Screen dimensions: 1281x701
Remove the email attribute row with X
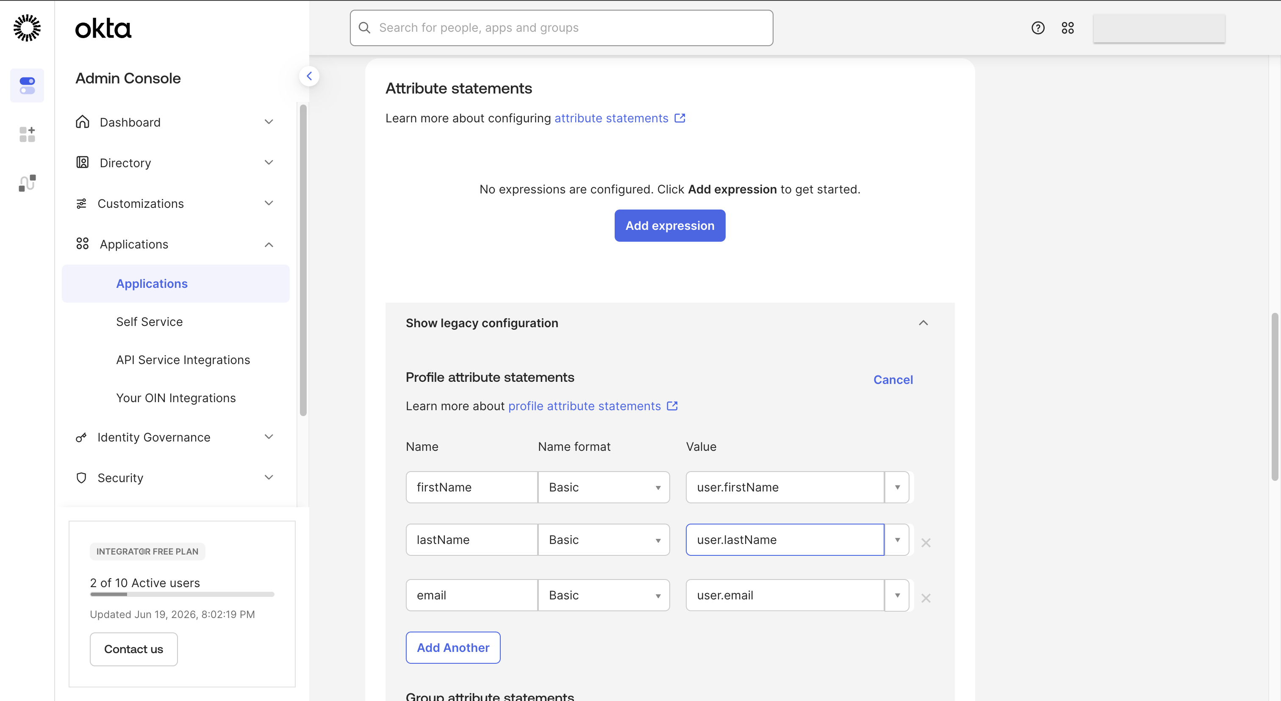click(926, 598)
